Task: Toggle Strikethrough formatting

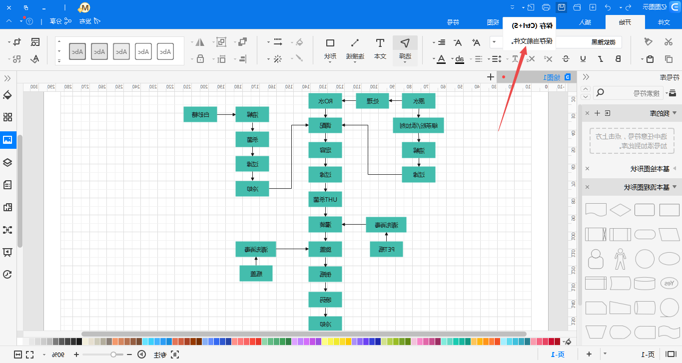Action: 566,59
